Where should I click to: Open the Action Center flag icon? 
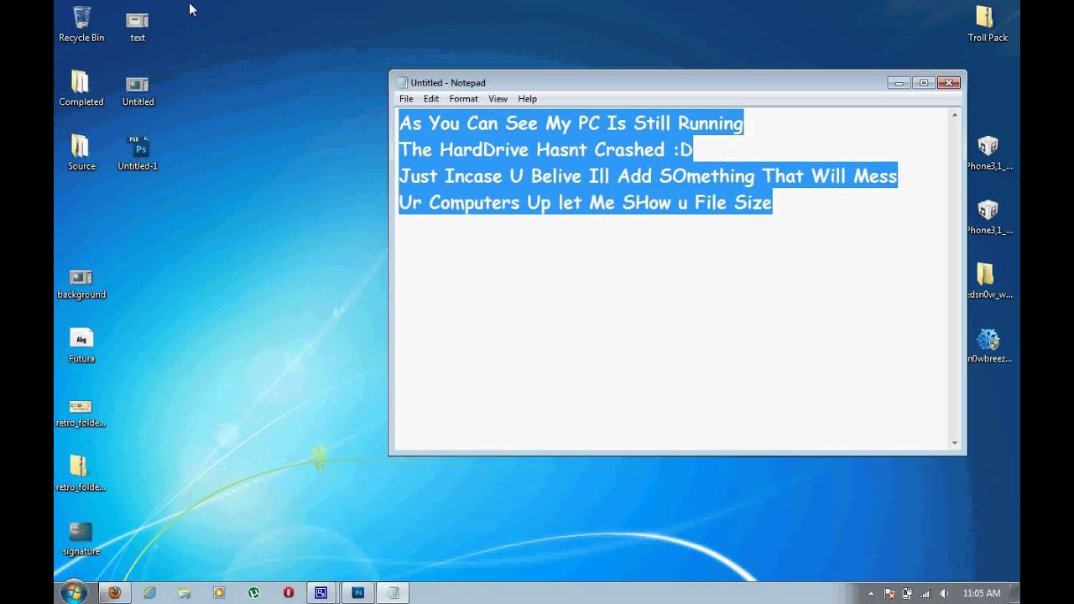pyautogui.click(x=889, y=593)
